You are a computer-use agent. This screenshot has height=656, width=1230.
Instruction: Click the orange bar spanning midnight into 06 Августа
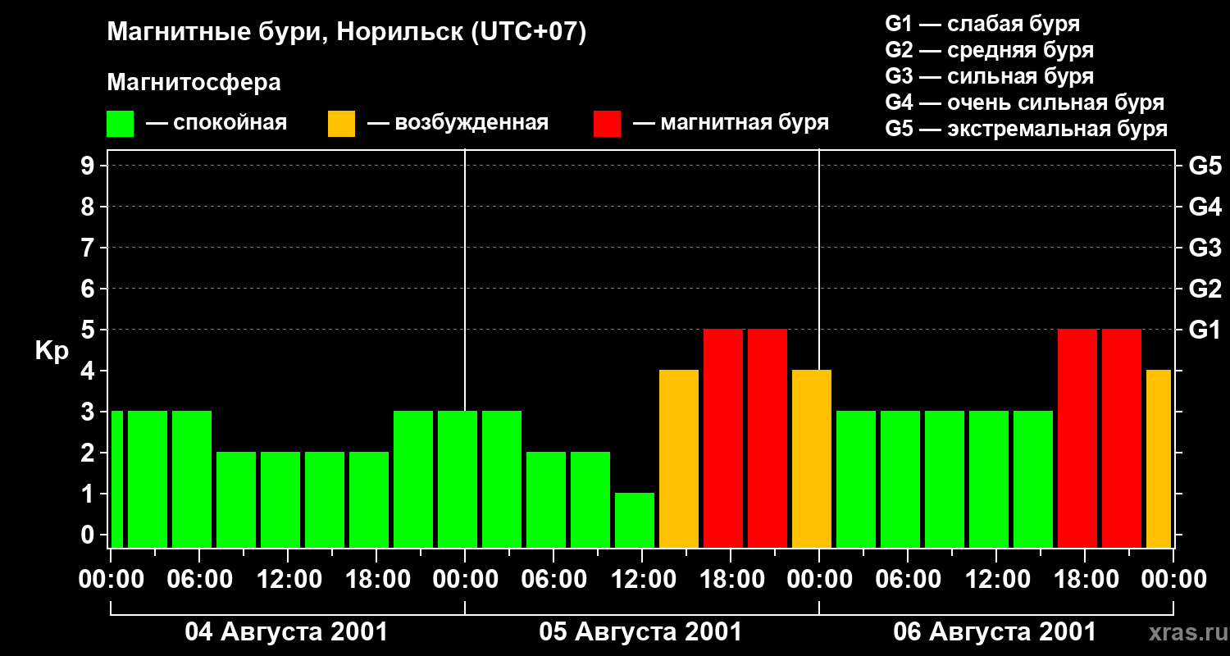812,458
